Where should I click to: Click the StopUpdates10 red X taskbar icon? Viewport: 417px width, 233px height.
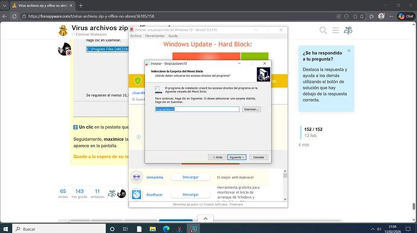(179, 229)
